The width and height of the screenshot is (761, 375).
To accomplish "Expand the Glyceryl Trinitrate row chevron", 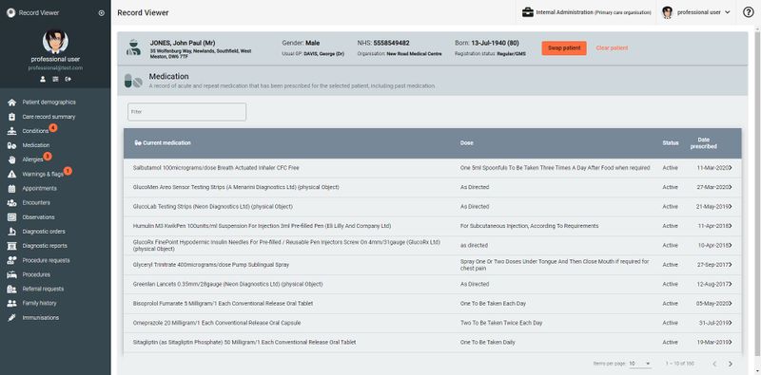I will coord(731,265).
